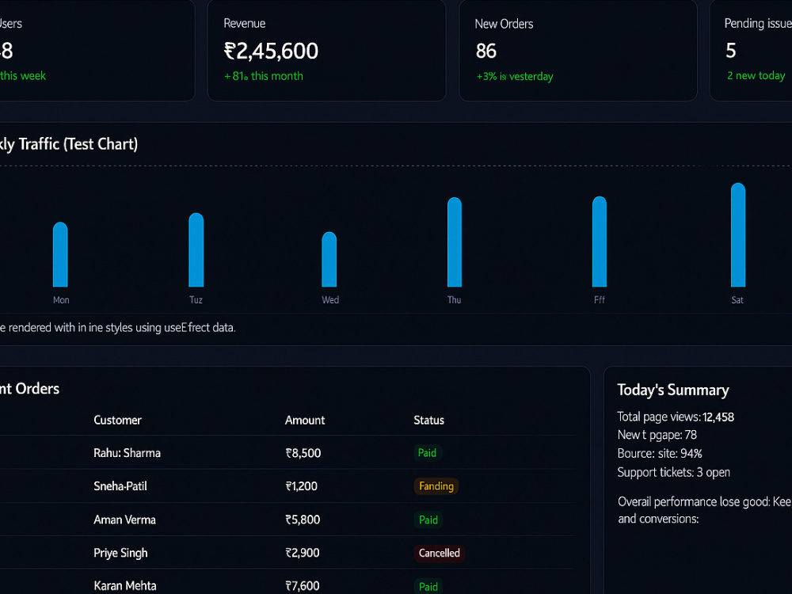Click Paid badge for Rahu: Sharma
The height and width of the screenshot is (594, 792).
coord(428,453)
